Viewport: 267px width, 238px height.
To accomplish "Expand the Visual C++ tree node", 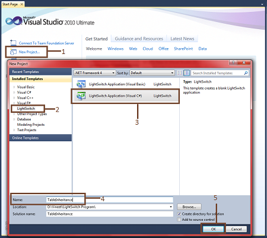I will click(x=14, y=98).
